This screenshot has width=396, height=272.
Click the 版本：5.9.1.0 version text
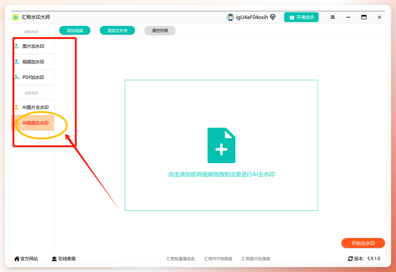[367, 259]
